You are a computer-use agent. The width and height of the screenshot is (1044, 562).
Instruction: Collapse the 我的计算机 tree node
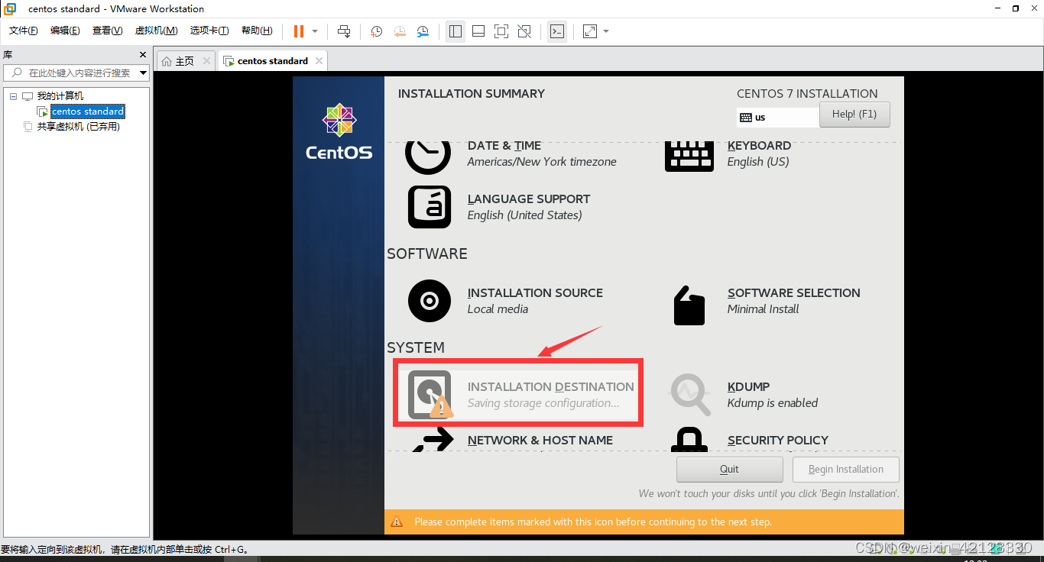(x=12, y=95)
